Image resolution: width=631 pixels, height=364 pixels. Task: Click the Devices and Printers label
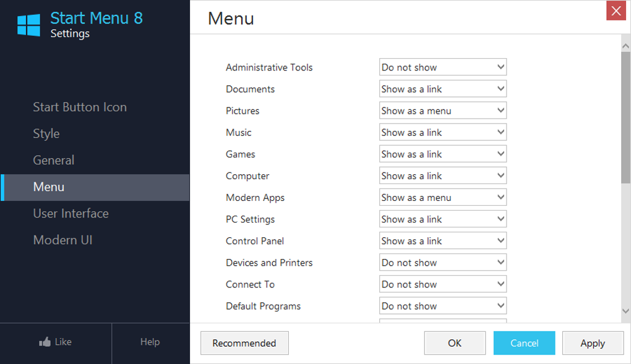[269, 263]
